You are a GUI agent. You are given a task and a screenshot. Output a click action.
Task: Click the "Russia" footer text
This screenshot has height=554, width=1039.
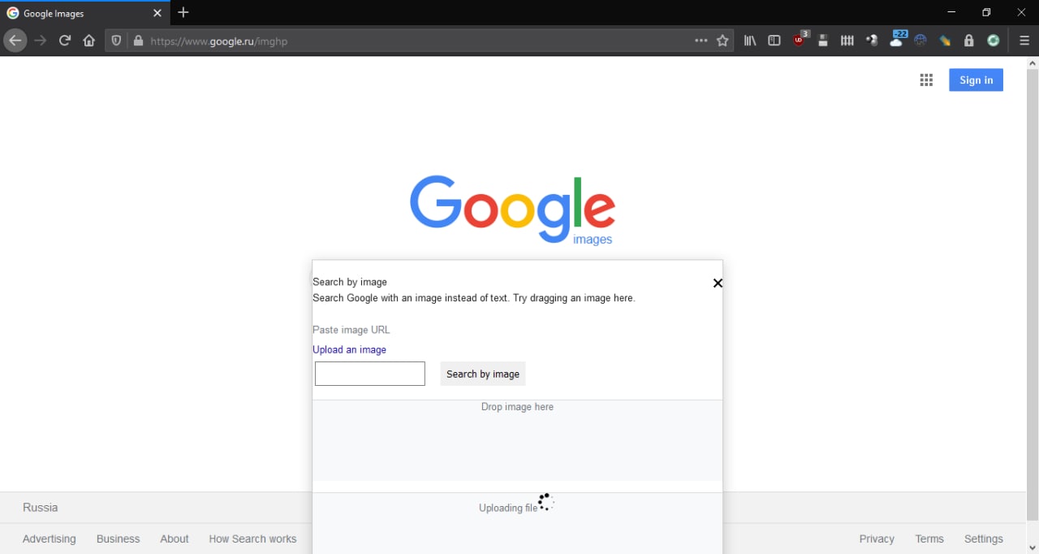click(x=41, y=508)
